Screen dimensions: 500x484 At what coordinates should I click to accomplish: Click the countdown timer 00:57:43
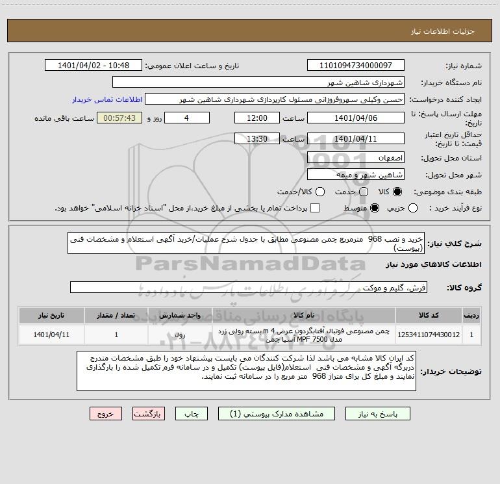(119, 118)
